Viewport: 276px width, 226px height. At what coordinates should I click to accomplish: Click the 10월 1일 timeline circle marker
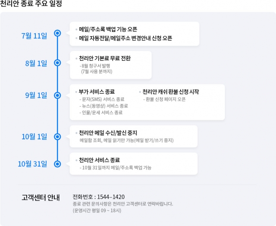click(57, 137)
